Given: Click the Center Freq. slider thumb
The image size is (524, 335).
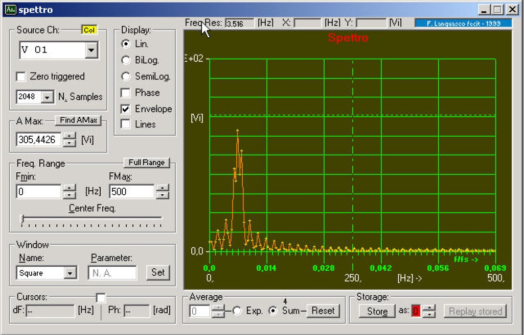Looking at the screenshot, I should (x=22, y=219).
